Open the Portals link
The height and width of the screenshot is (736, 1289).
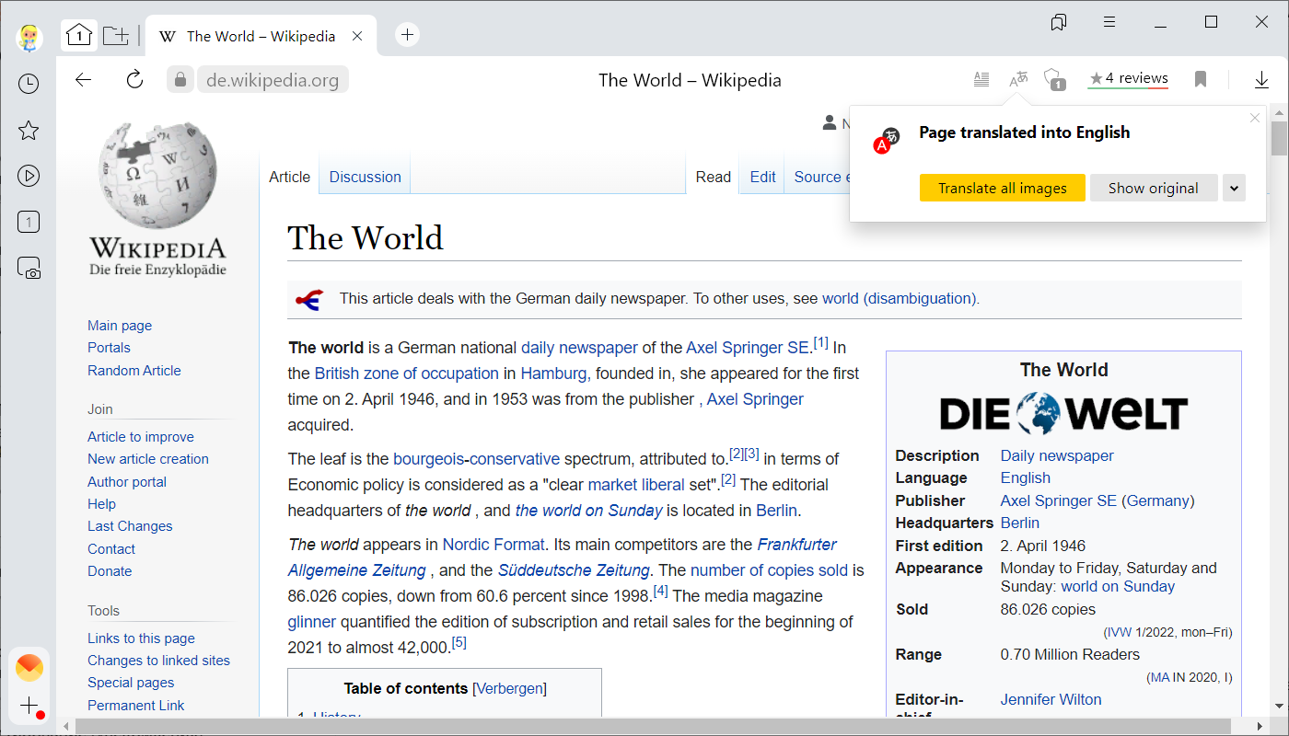coord(109,348)
